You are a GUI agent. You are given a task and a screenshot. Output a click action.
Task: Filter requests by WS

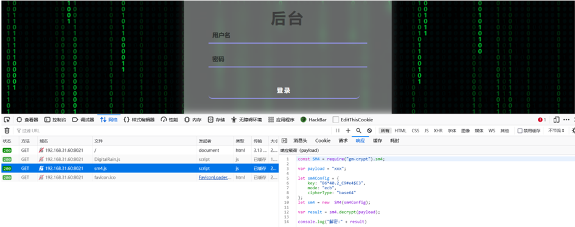[492, 130]
